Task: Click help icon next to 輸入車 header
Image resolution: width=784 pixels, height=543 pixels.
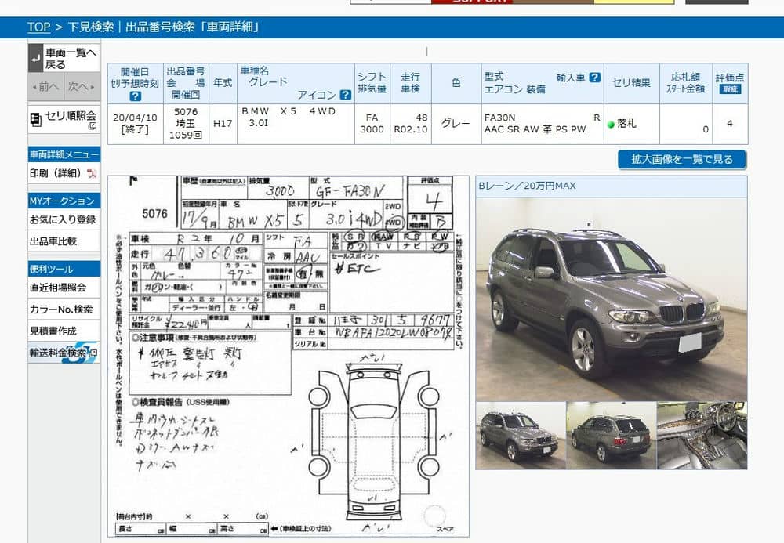Action: point(594,78)
